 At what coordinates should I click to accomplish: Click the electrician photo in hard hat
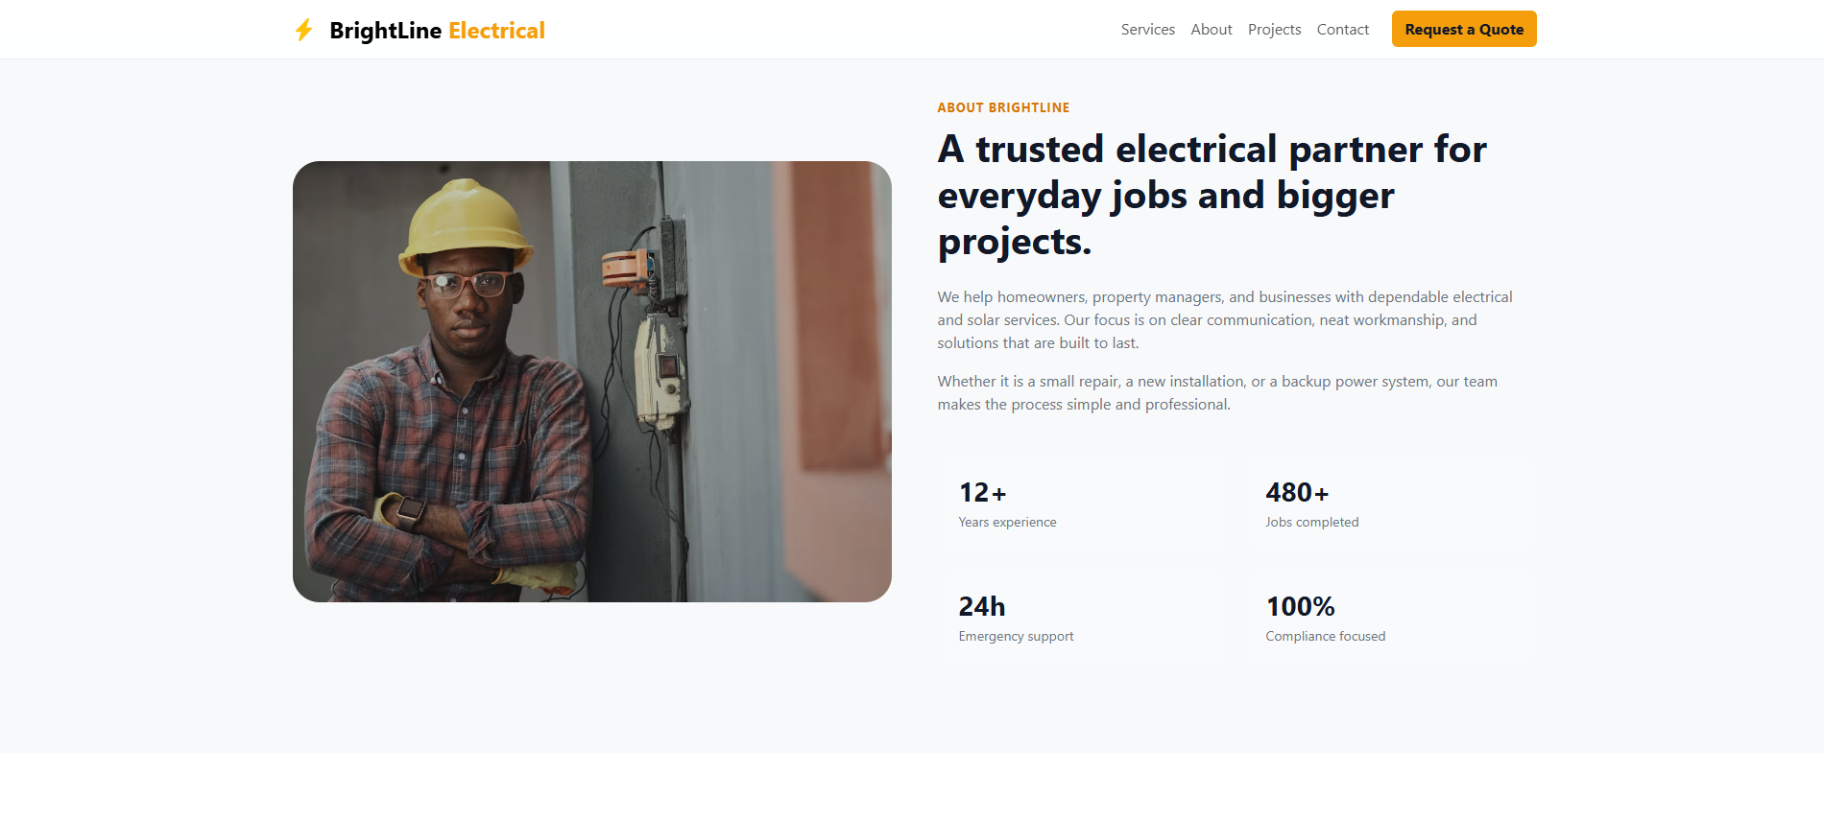pos(592,382)
